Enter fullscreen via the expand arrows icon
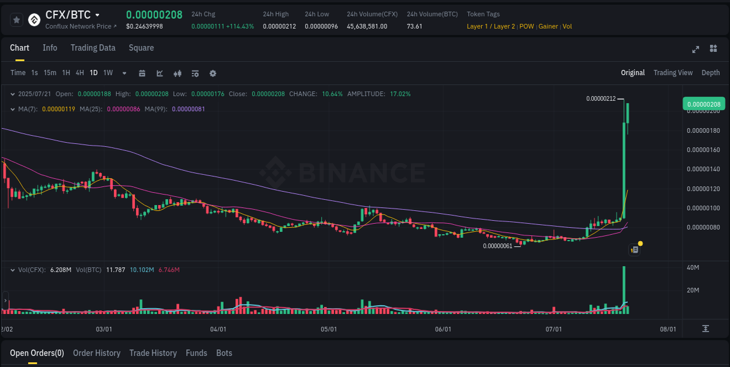Screen dimensions: 730x367 pos(696,50)
